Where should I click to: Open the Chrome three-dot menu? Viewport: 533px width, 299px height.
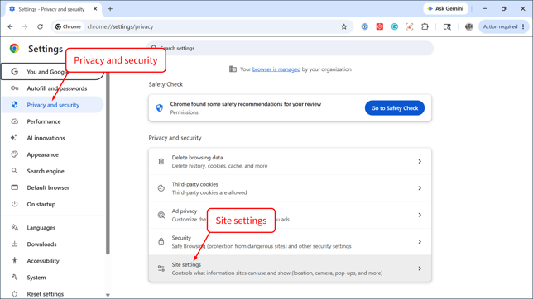click(523, 26)
